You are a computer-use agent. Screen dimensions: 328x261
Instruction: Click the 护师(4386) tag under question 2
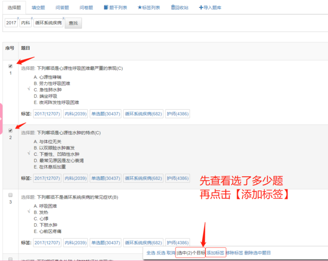[178, 178]
